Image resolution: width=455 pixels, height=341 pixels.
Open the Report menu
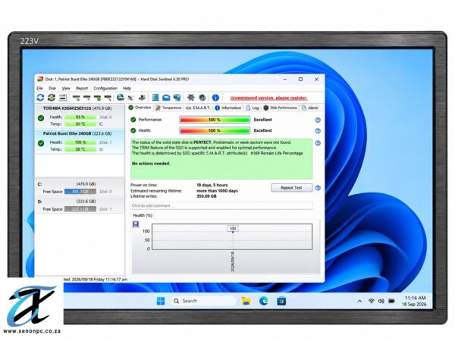click(x=82, y=88)
